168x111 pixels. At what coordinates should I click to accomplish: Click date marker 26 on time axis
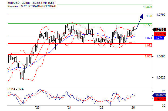point(133,107)
